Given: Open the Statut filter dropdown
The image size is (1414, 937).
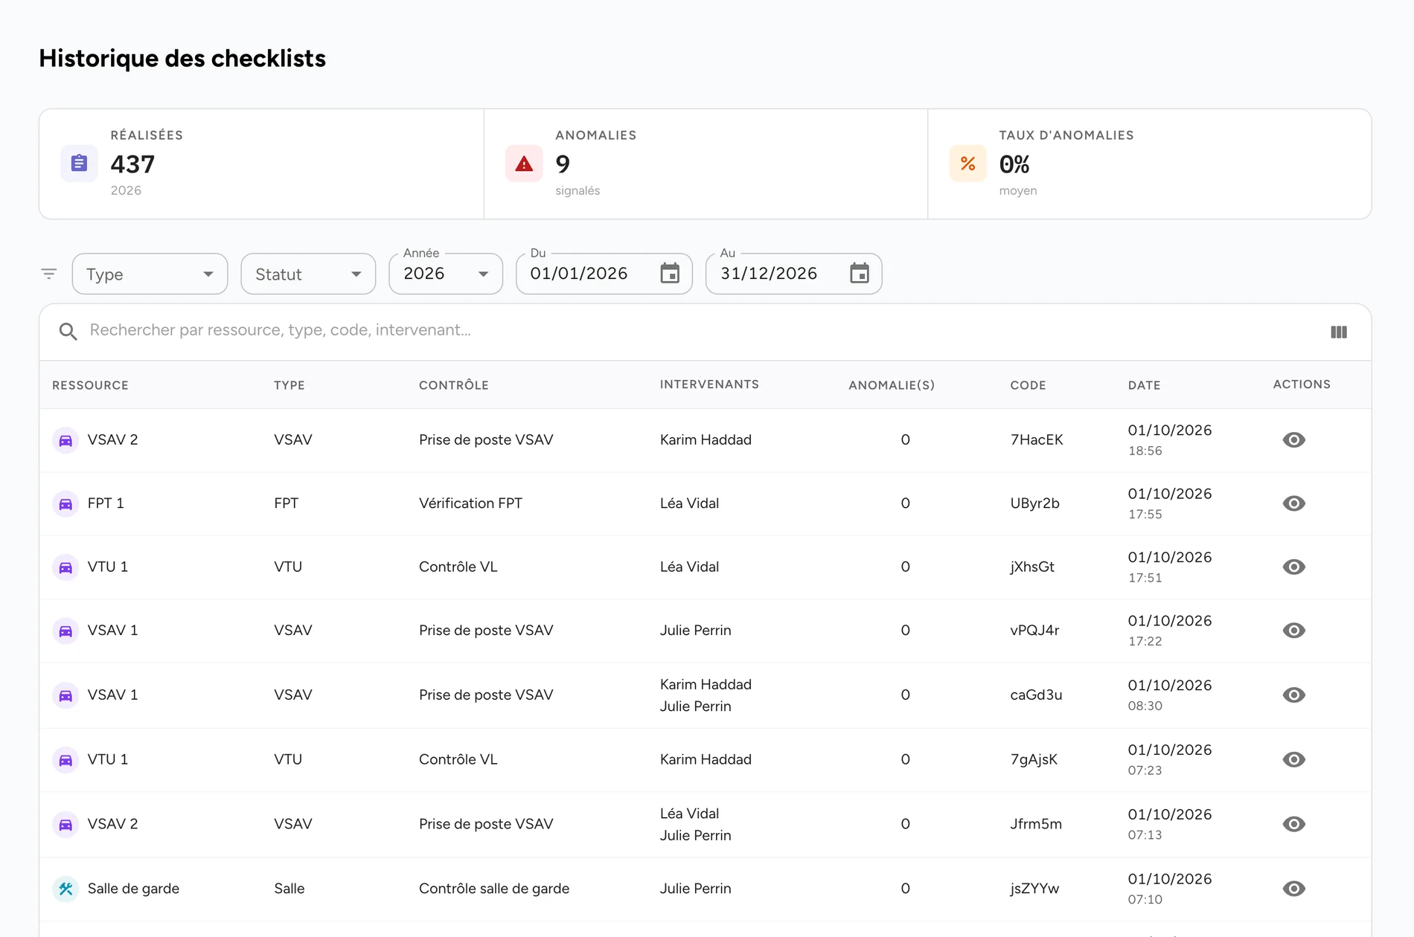Looking at the screenshot, I should 308,274.
